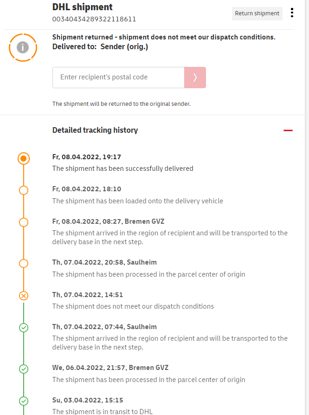Screen dimensions: 309x415
Task: Click the shipment tracking number 00340434289322118611
Action: click(x=94, y=19)
